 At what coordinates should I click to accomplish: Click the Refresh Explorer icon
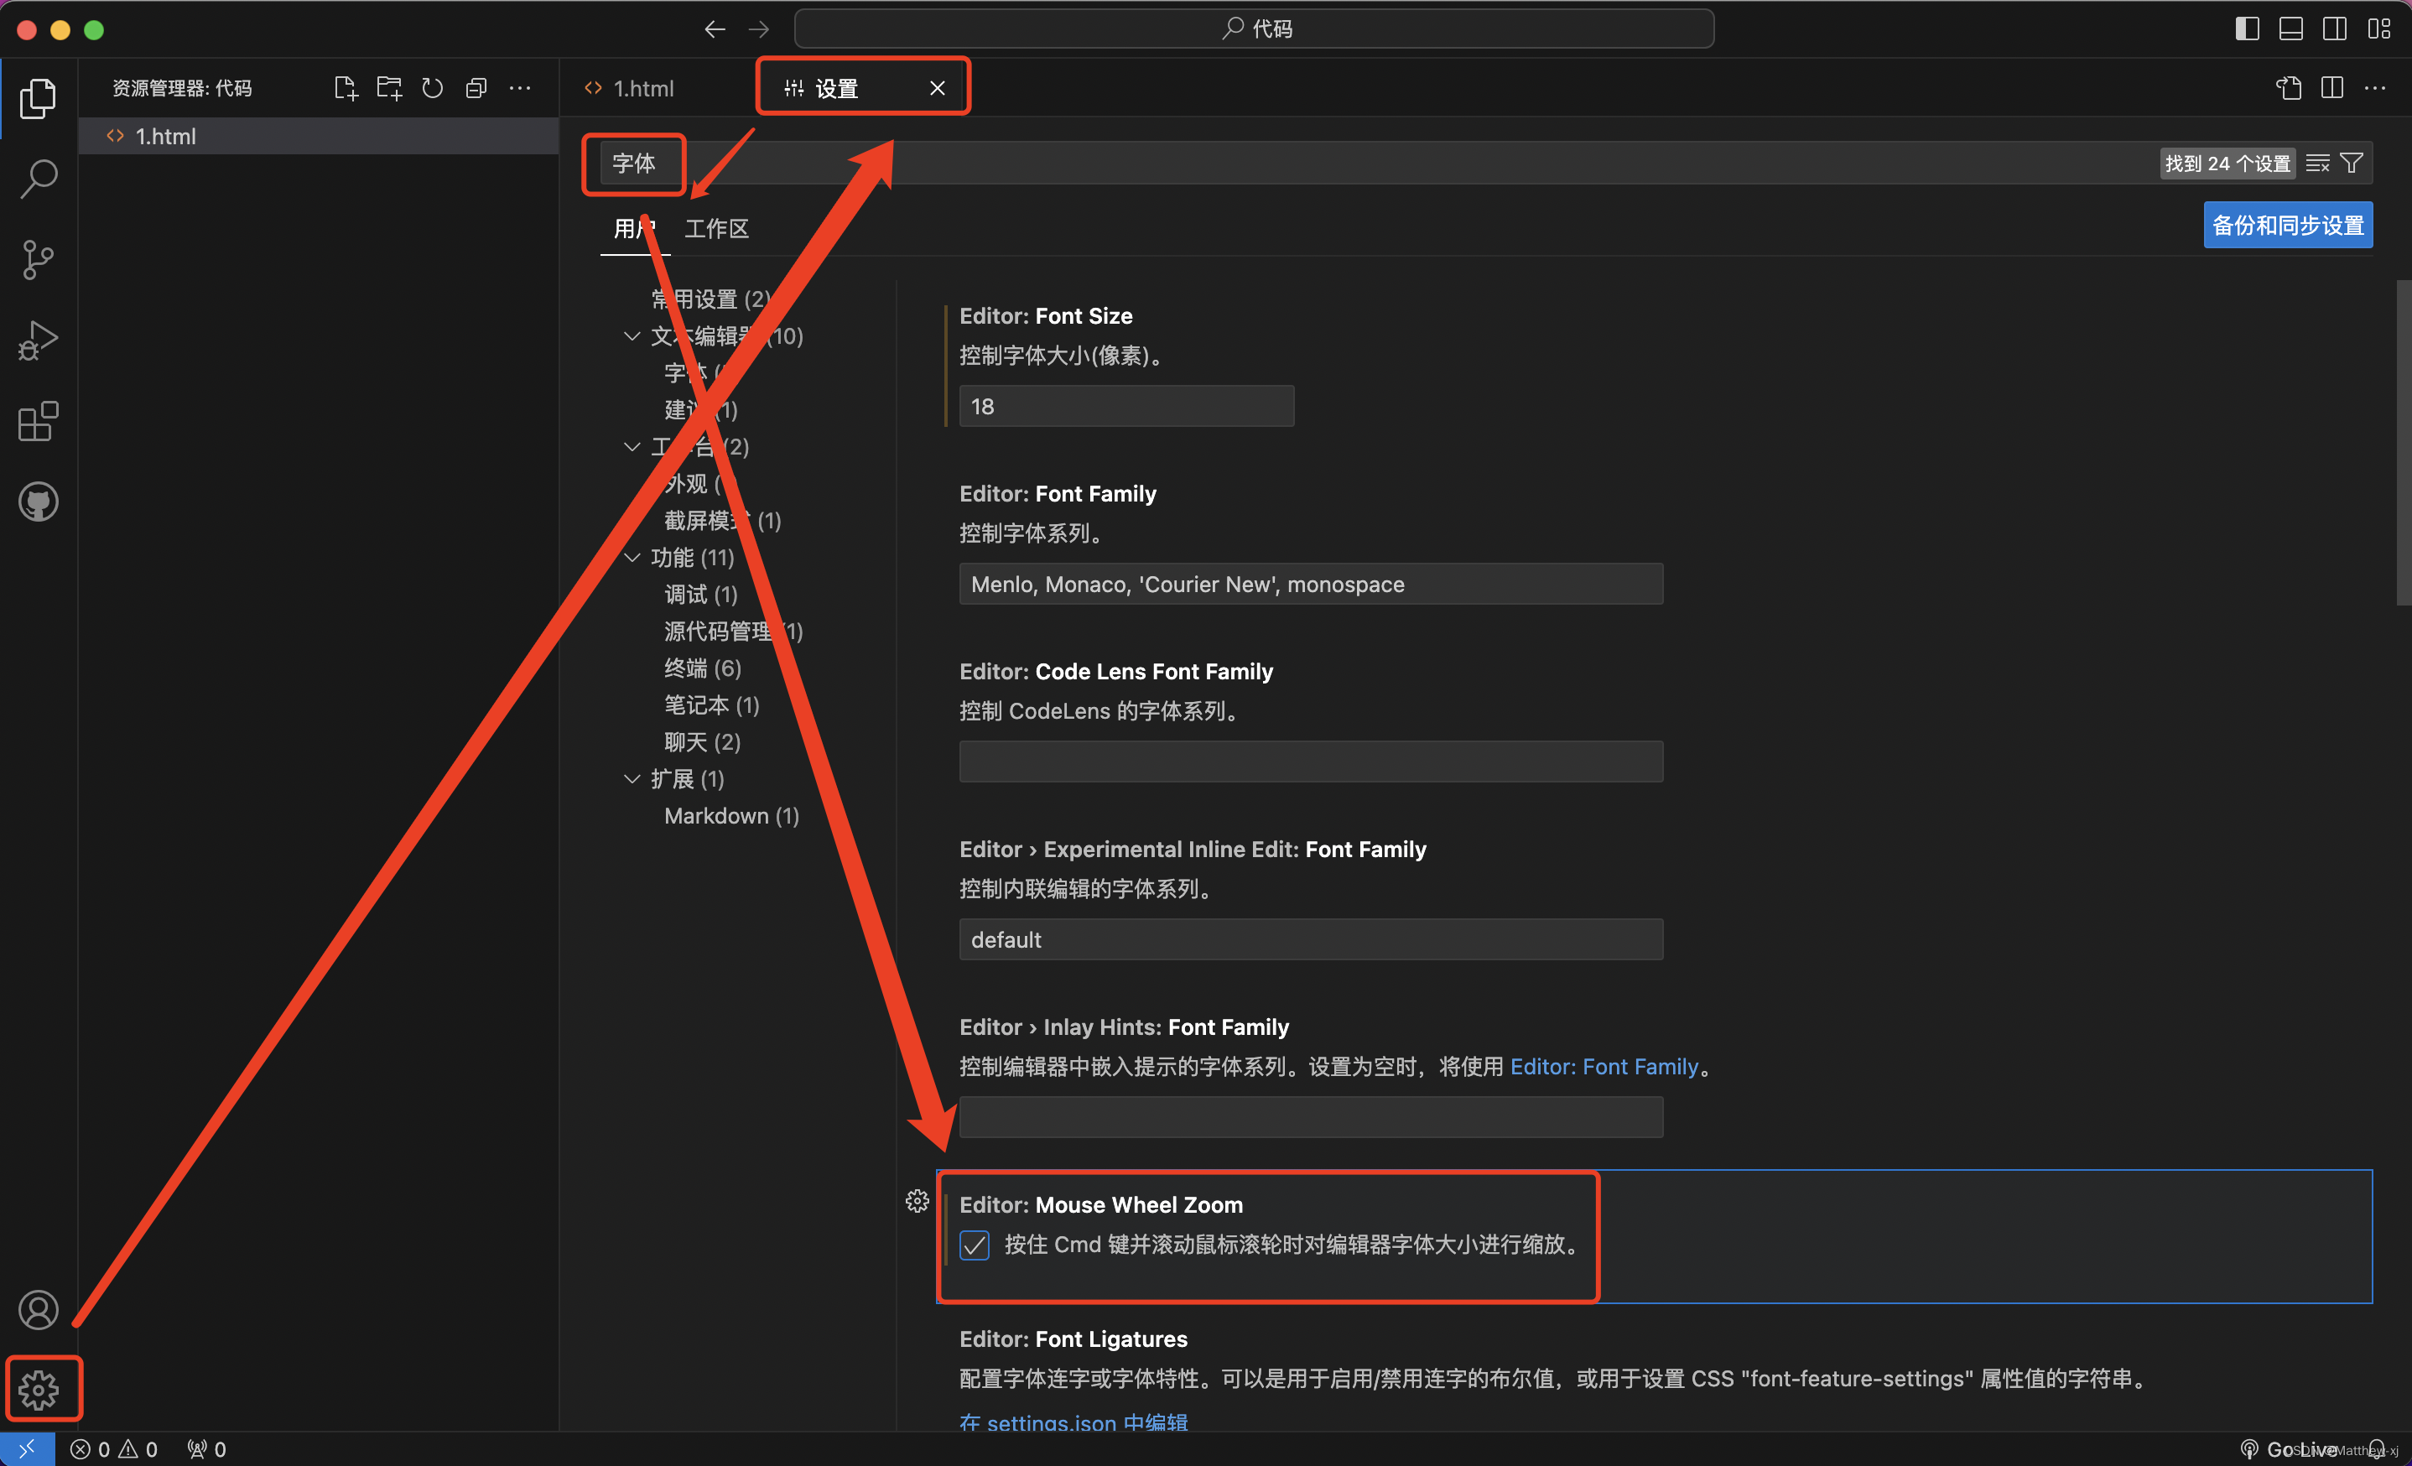433,88
